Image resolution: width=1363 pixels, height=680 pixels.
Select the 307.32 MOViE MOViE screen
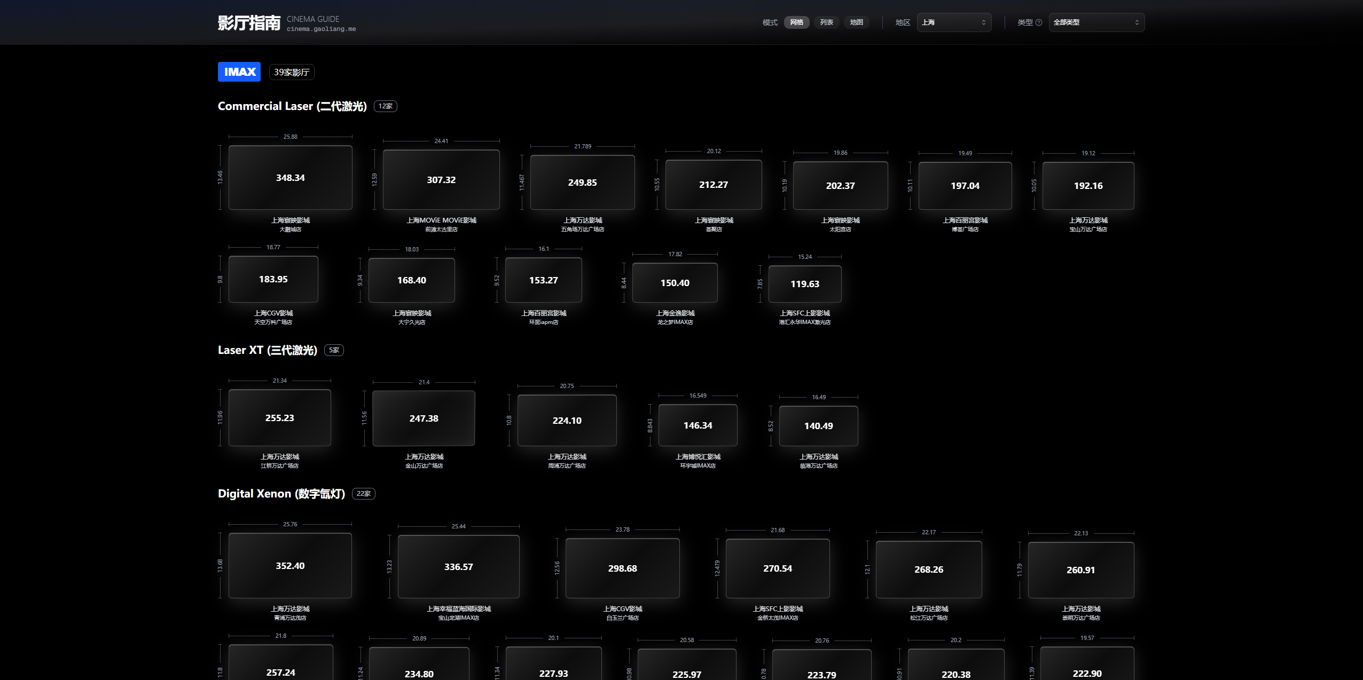[x=441, y=180]
